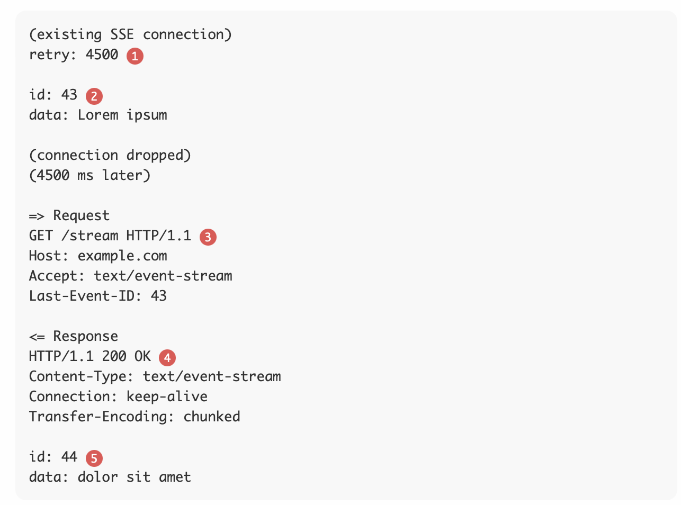Click the "(connection dropped)" line
This screenshot has width=681, height=505.
pyautogui.click(x=110, y=156)
